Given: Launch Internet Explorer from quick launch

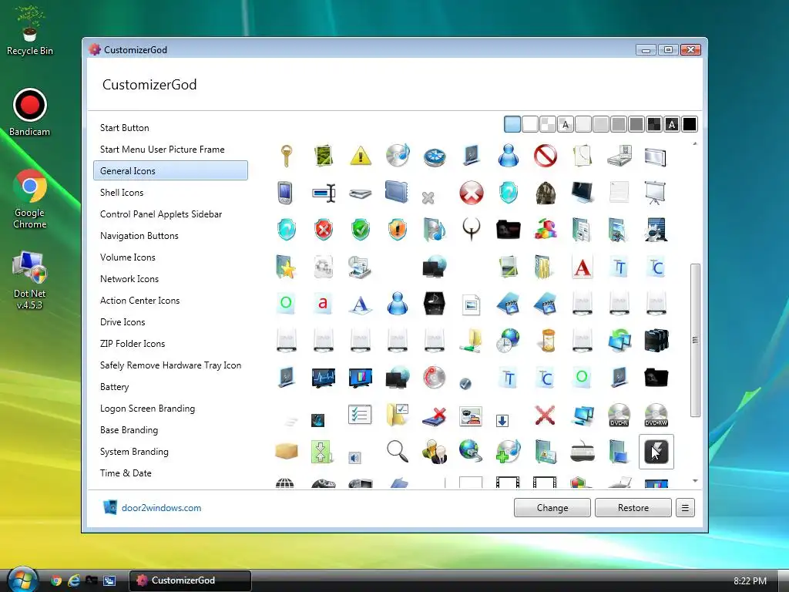Looking at the screenshot, I should tap(74, 580).
